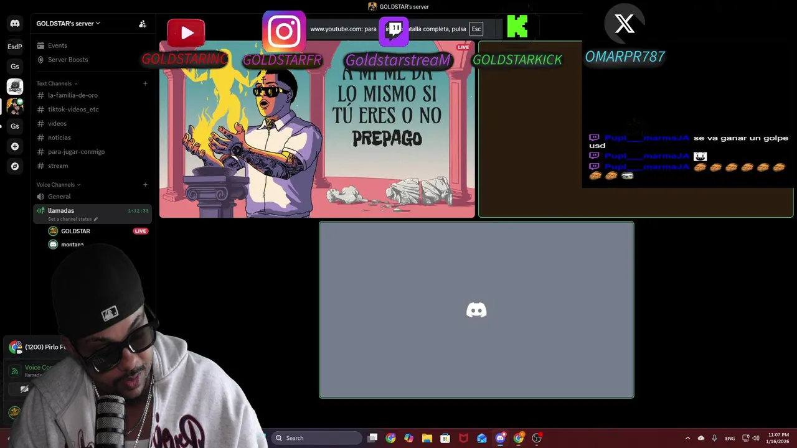This screenshot has width=797, height=448.
Task: Switch to Discord taskbar icon
Action: click(x=500, y=438)
